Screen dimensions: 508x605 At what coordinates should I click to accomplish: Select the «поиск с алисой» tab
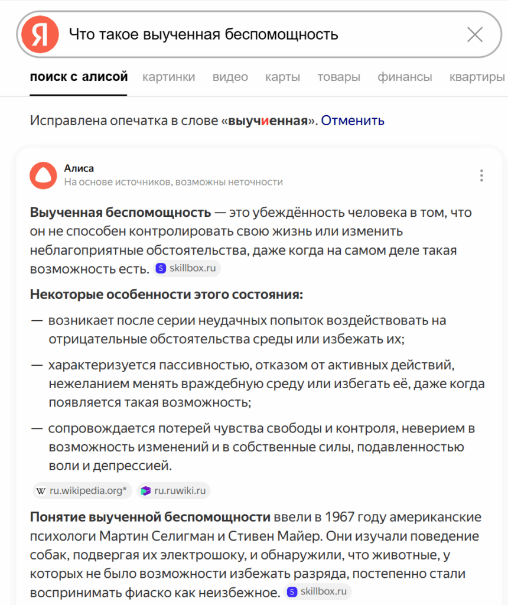click(x=79, y=77)
